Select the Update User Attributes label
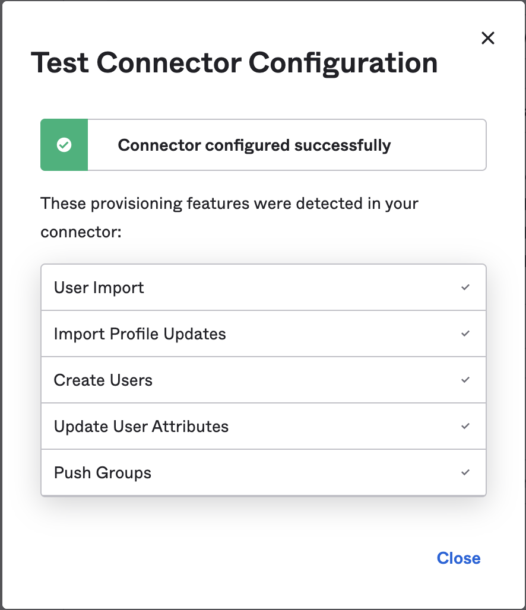The width and height of the screenshot is (526, 610). coord(141,427)
